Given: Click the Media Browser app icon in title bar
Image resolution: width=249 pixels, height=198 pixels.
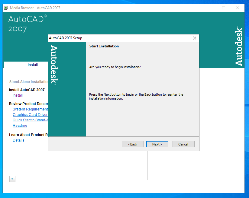Looking at the screenshot, I should [x=6, y=8].
